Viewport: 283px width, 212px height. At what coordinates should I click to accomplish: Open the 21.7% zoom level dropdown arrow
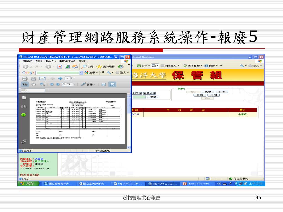click(74, 84)
